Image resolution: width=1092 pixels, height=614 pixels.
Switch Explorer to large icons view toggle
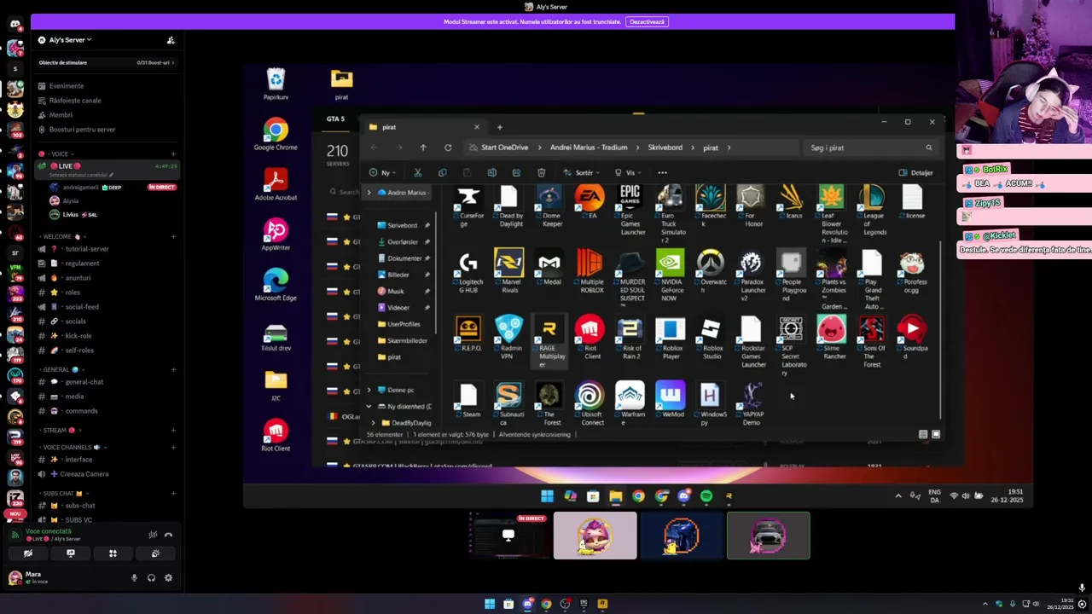coord(936,434)
